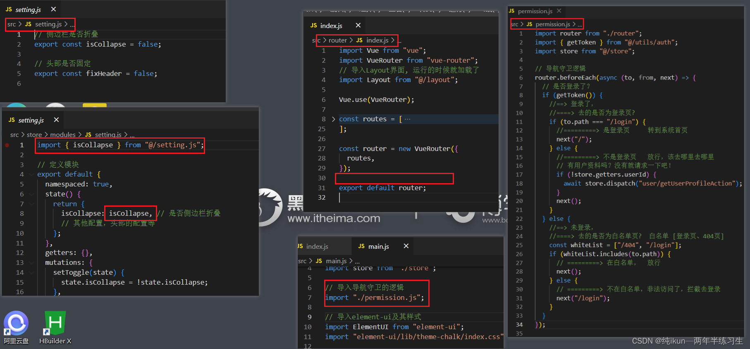This screenshot has height=349, width=750.
Task: Close setting.js tab above the store modules breadcrumb
Action: click(56, 120)
